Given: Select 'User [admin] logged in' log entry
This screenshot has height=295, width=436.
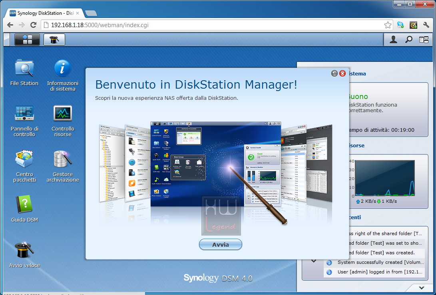Looking at the screenshot, I should [x=374, y=272].
